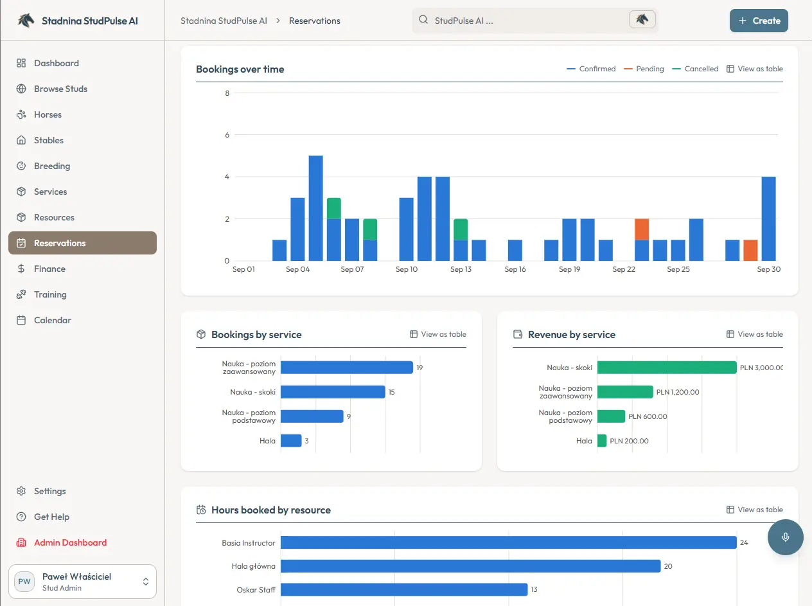Click the Hala bar in Bookings by service
The image size is (812, 606).
pos(291,441)
